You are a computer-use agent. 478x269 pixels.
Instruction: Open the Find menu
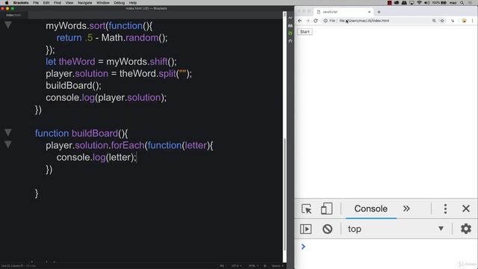click(x=58, y=2)
